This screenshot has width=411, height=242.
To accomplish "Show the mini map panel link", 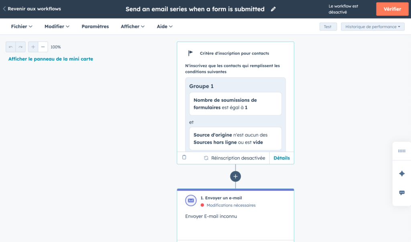I will coord(51,59).
